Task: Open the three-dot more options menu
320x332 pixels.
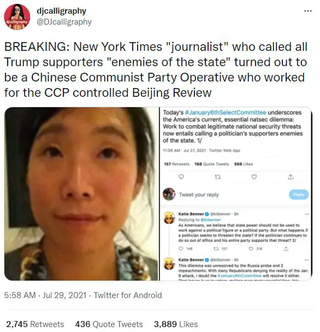Action: (x=308, y=11)
